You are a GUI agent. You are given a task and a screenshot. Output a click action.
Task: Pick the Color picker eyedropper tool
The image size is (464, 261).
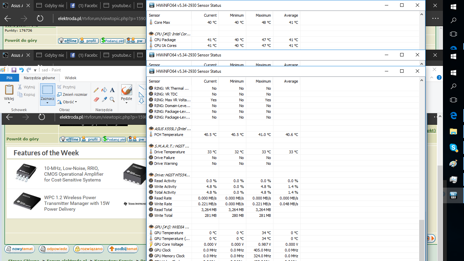pyautogui.click(x=104, y=100)
